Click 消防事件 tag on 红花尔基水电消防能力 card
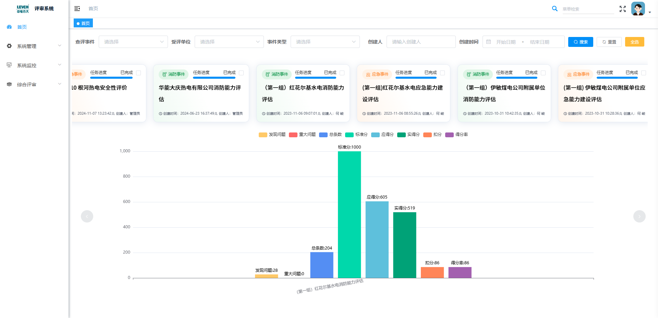Image resolution: width=658 pixels, height=318 pixels. click(x=277, y=74)
